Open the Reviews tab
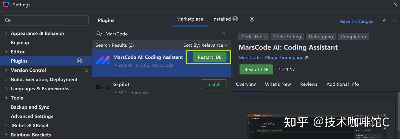This screenshot has height=139, width=400. click(x=309, y=84)
